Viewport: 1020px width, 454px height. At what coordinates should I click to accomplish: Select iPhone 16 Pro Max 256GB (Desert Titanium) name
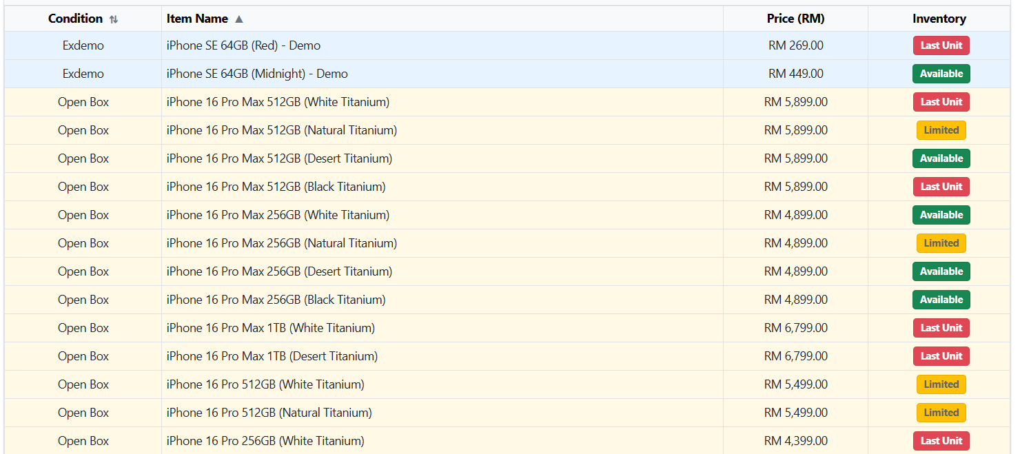pos(279,271)
